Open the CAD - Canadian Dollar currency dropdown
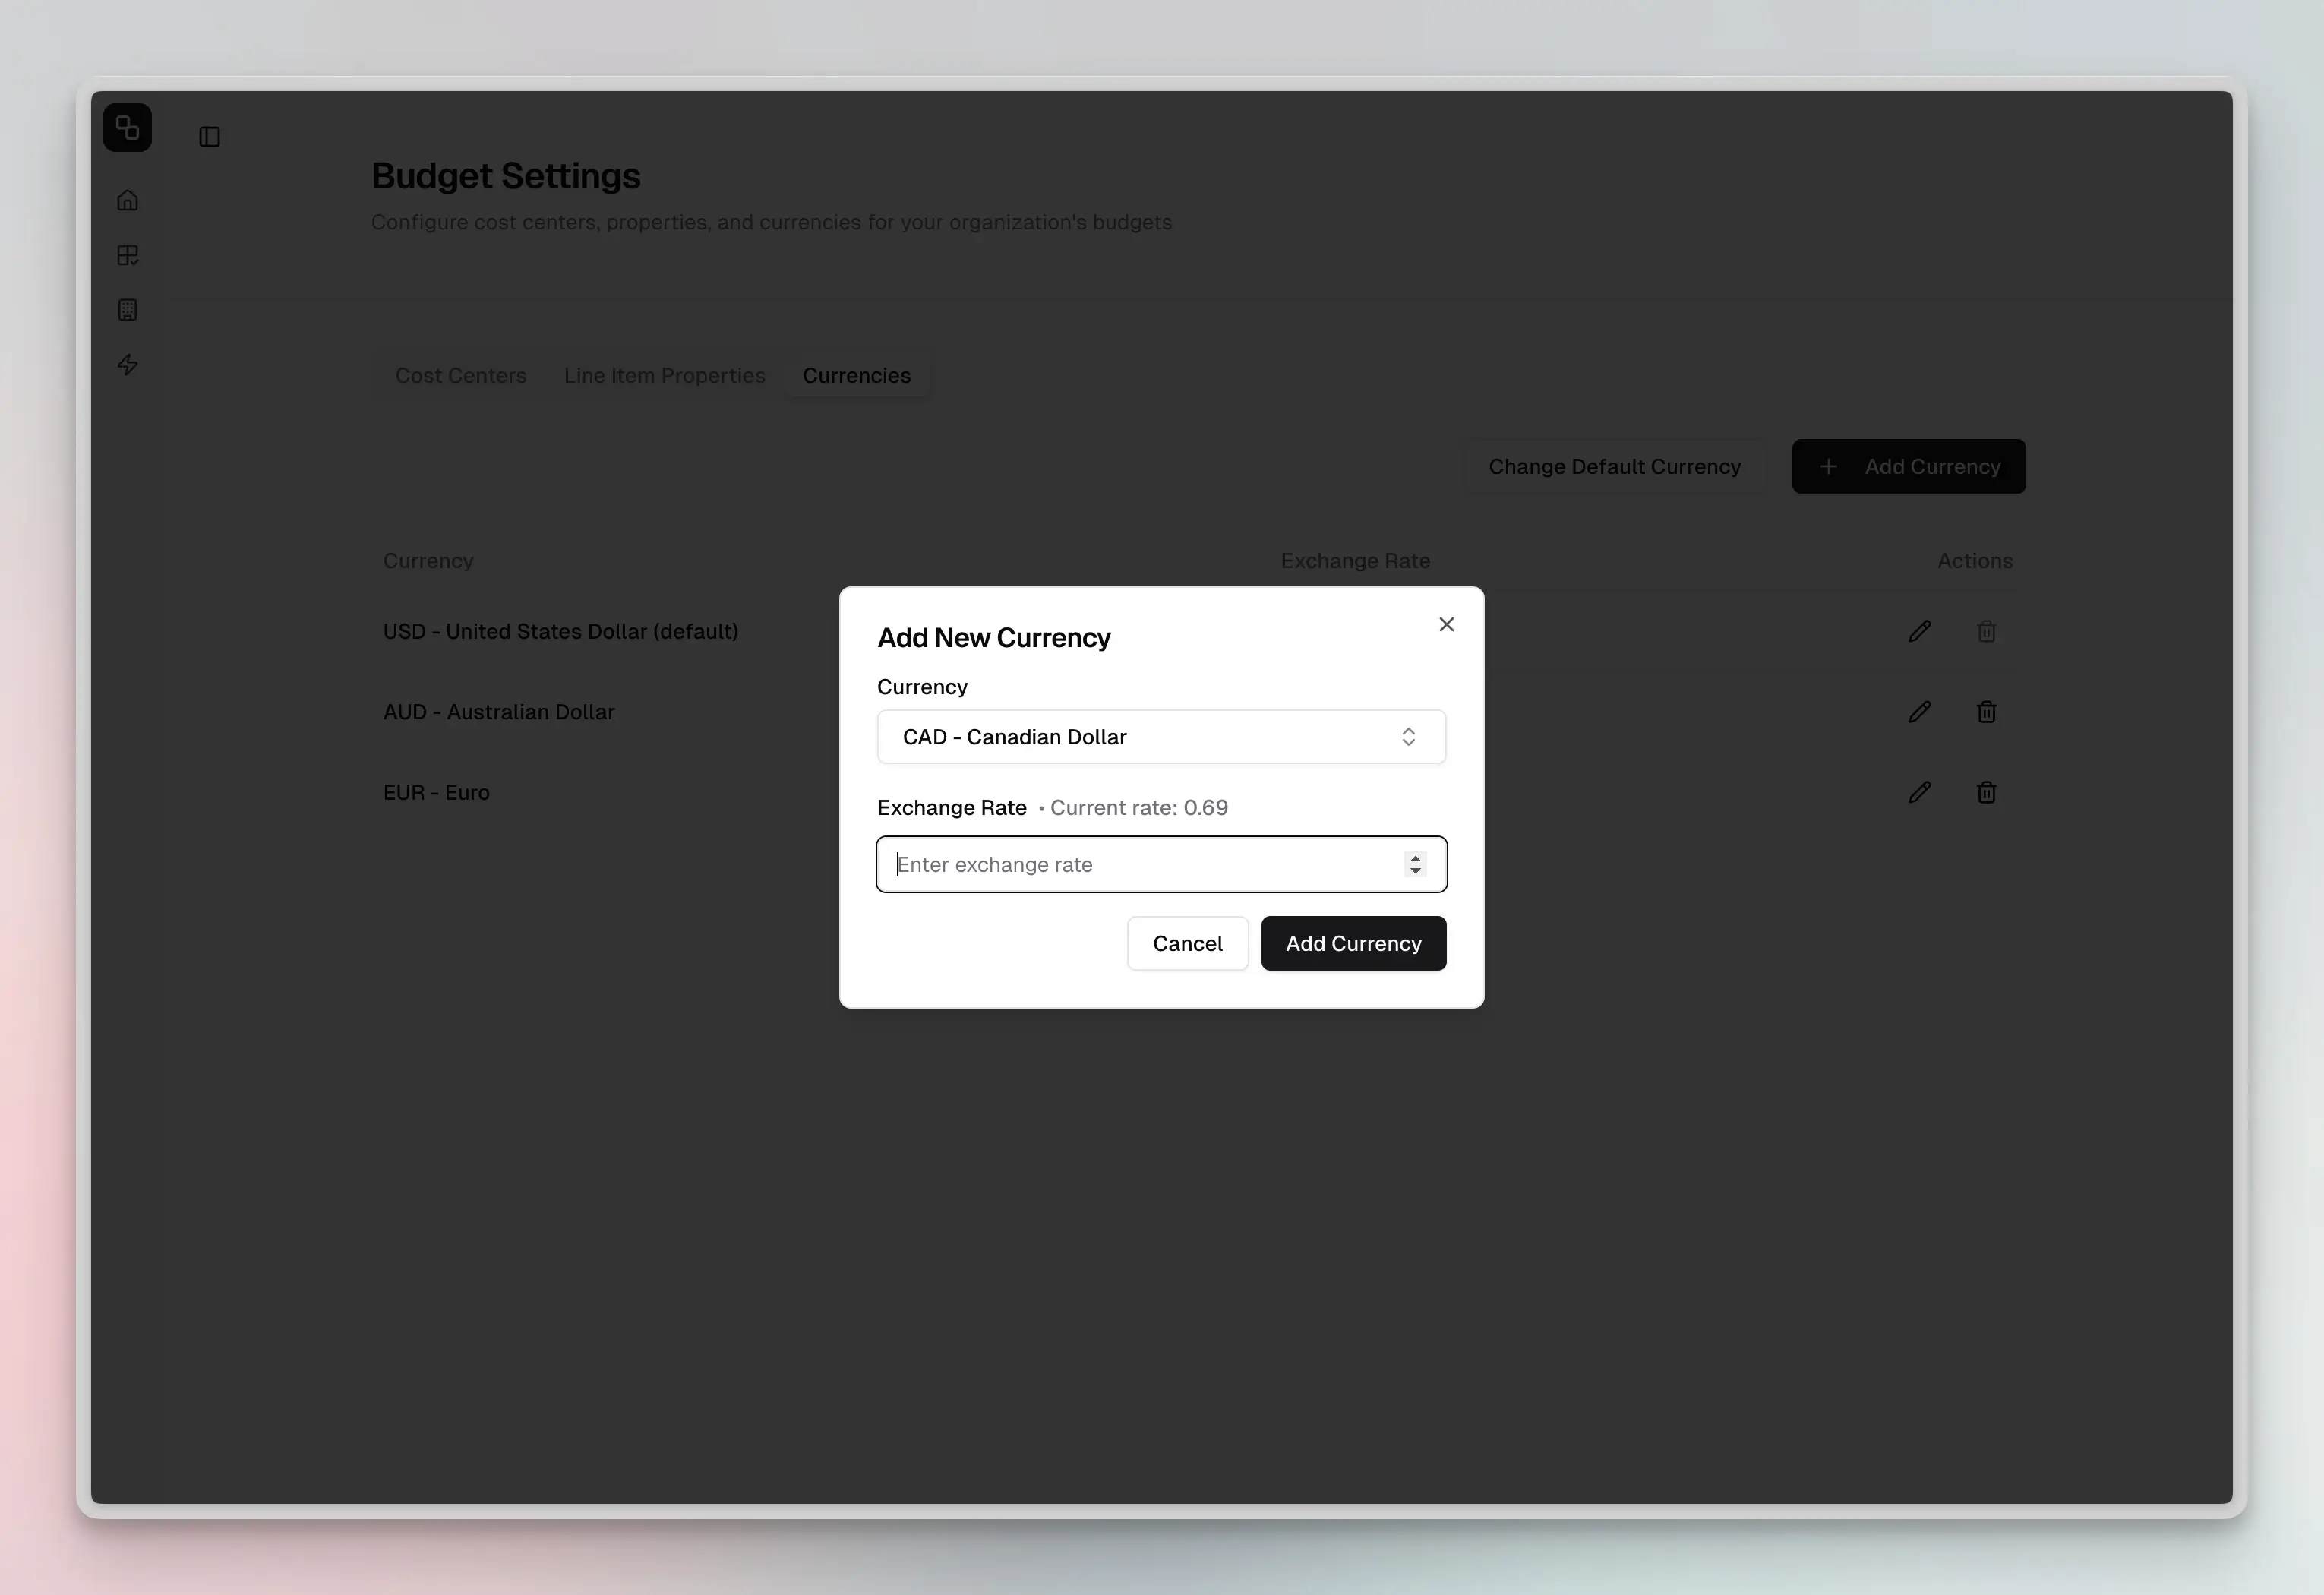Image resolution: width=2324 pixels, height=1595 pixels. pyautogui.click(x=1160, y=737)
